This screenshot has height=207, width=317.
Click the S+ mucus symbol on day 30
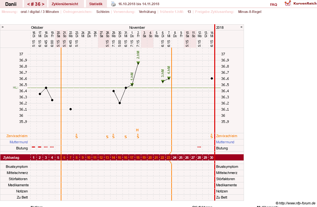pos(211,136)
